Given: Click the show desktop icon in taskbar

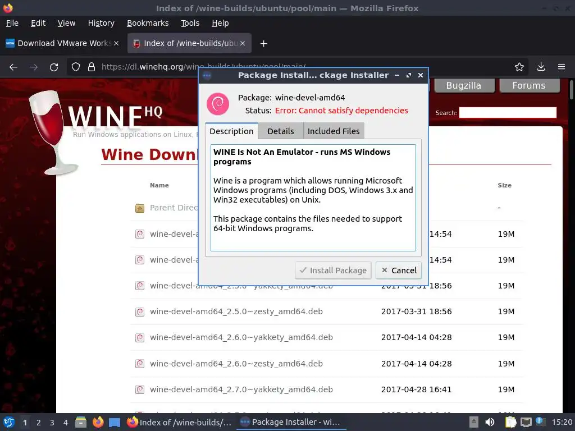Looking at the screenshot, I should tap(115, 422).
